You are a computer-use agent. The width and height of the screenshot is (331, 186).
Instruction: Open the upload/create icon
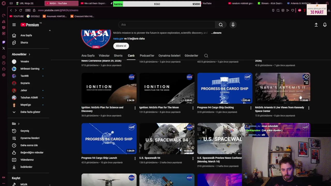coord(316,25)
